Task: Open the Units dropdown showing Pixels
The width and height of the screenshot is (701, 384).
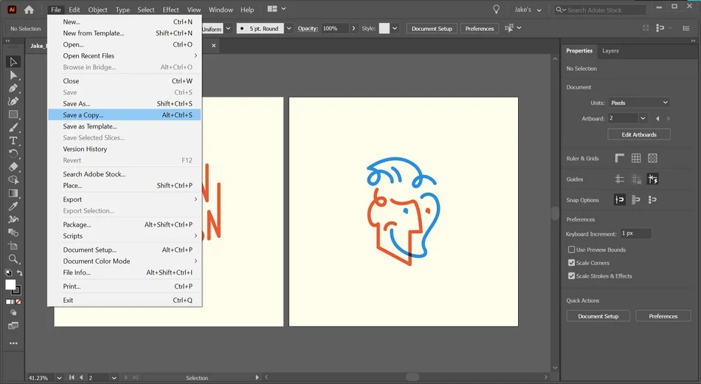Action: (x=639, y=103)
